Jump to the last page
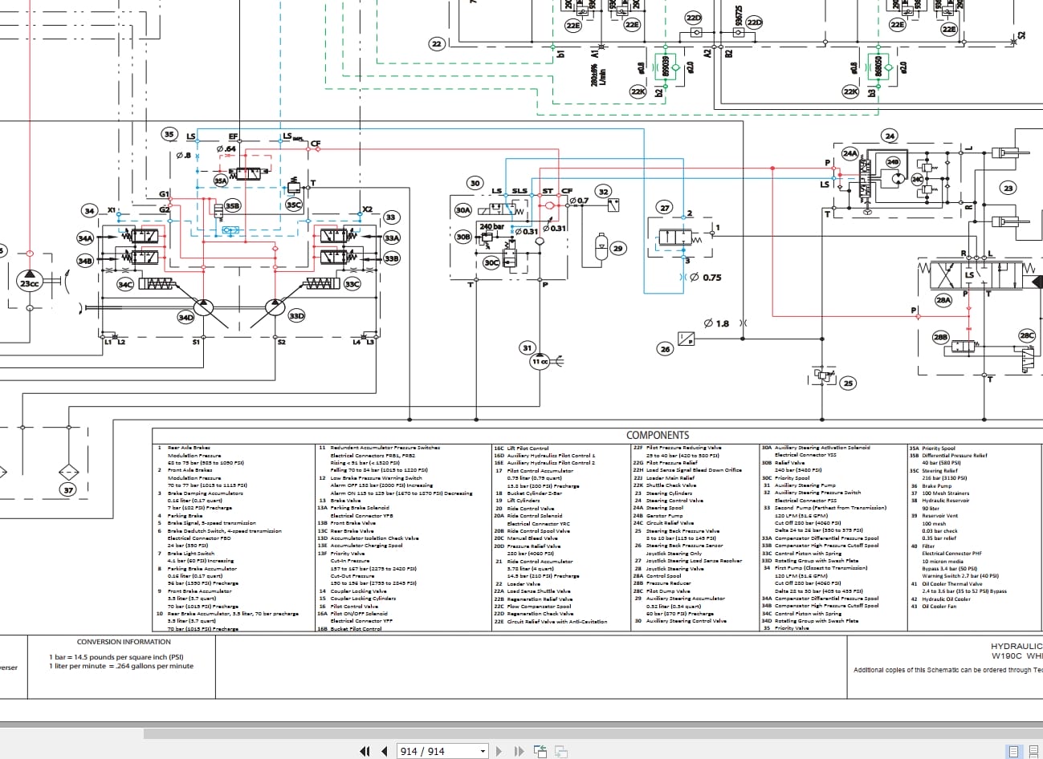 519,751
